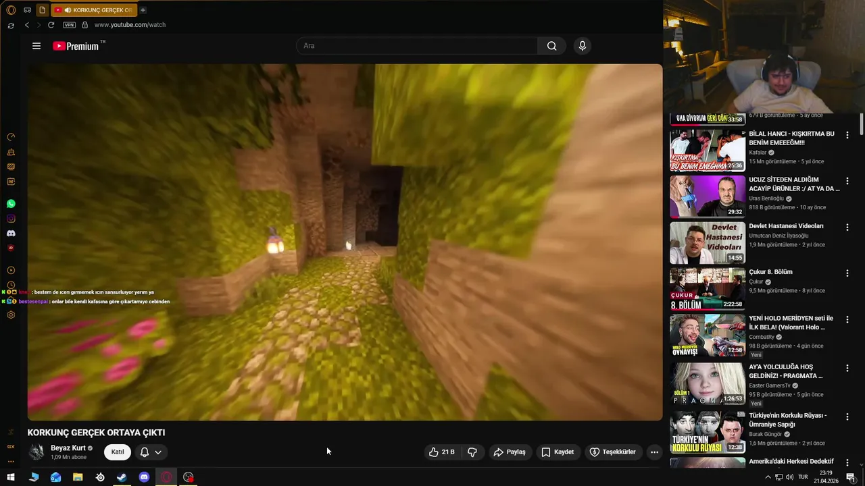Open options menu for YENİ HOLO MERİDYEN
Screen dimensions: 865x486
(x=847, y=319)
